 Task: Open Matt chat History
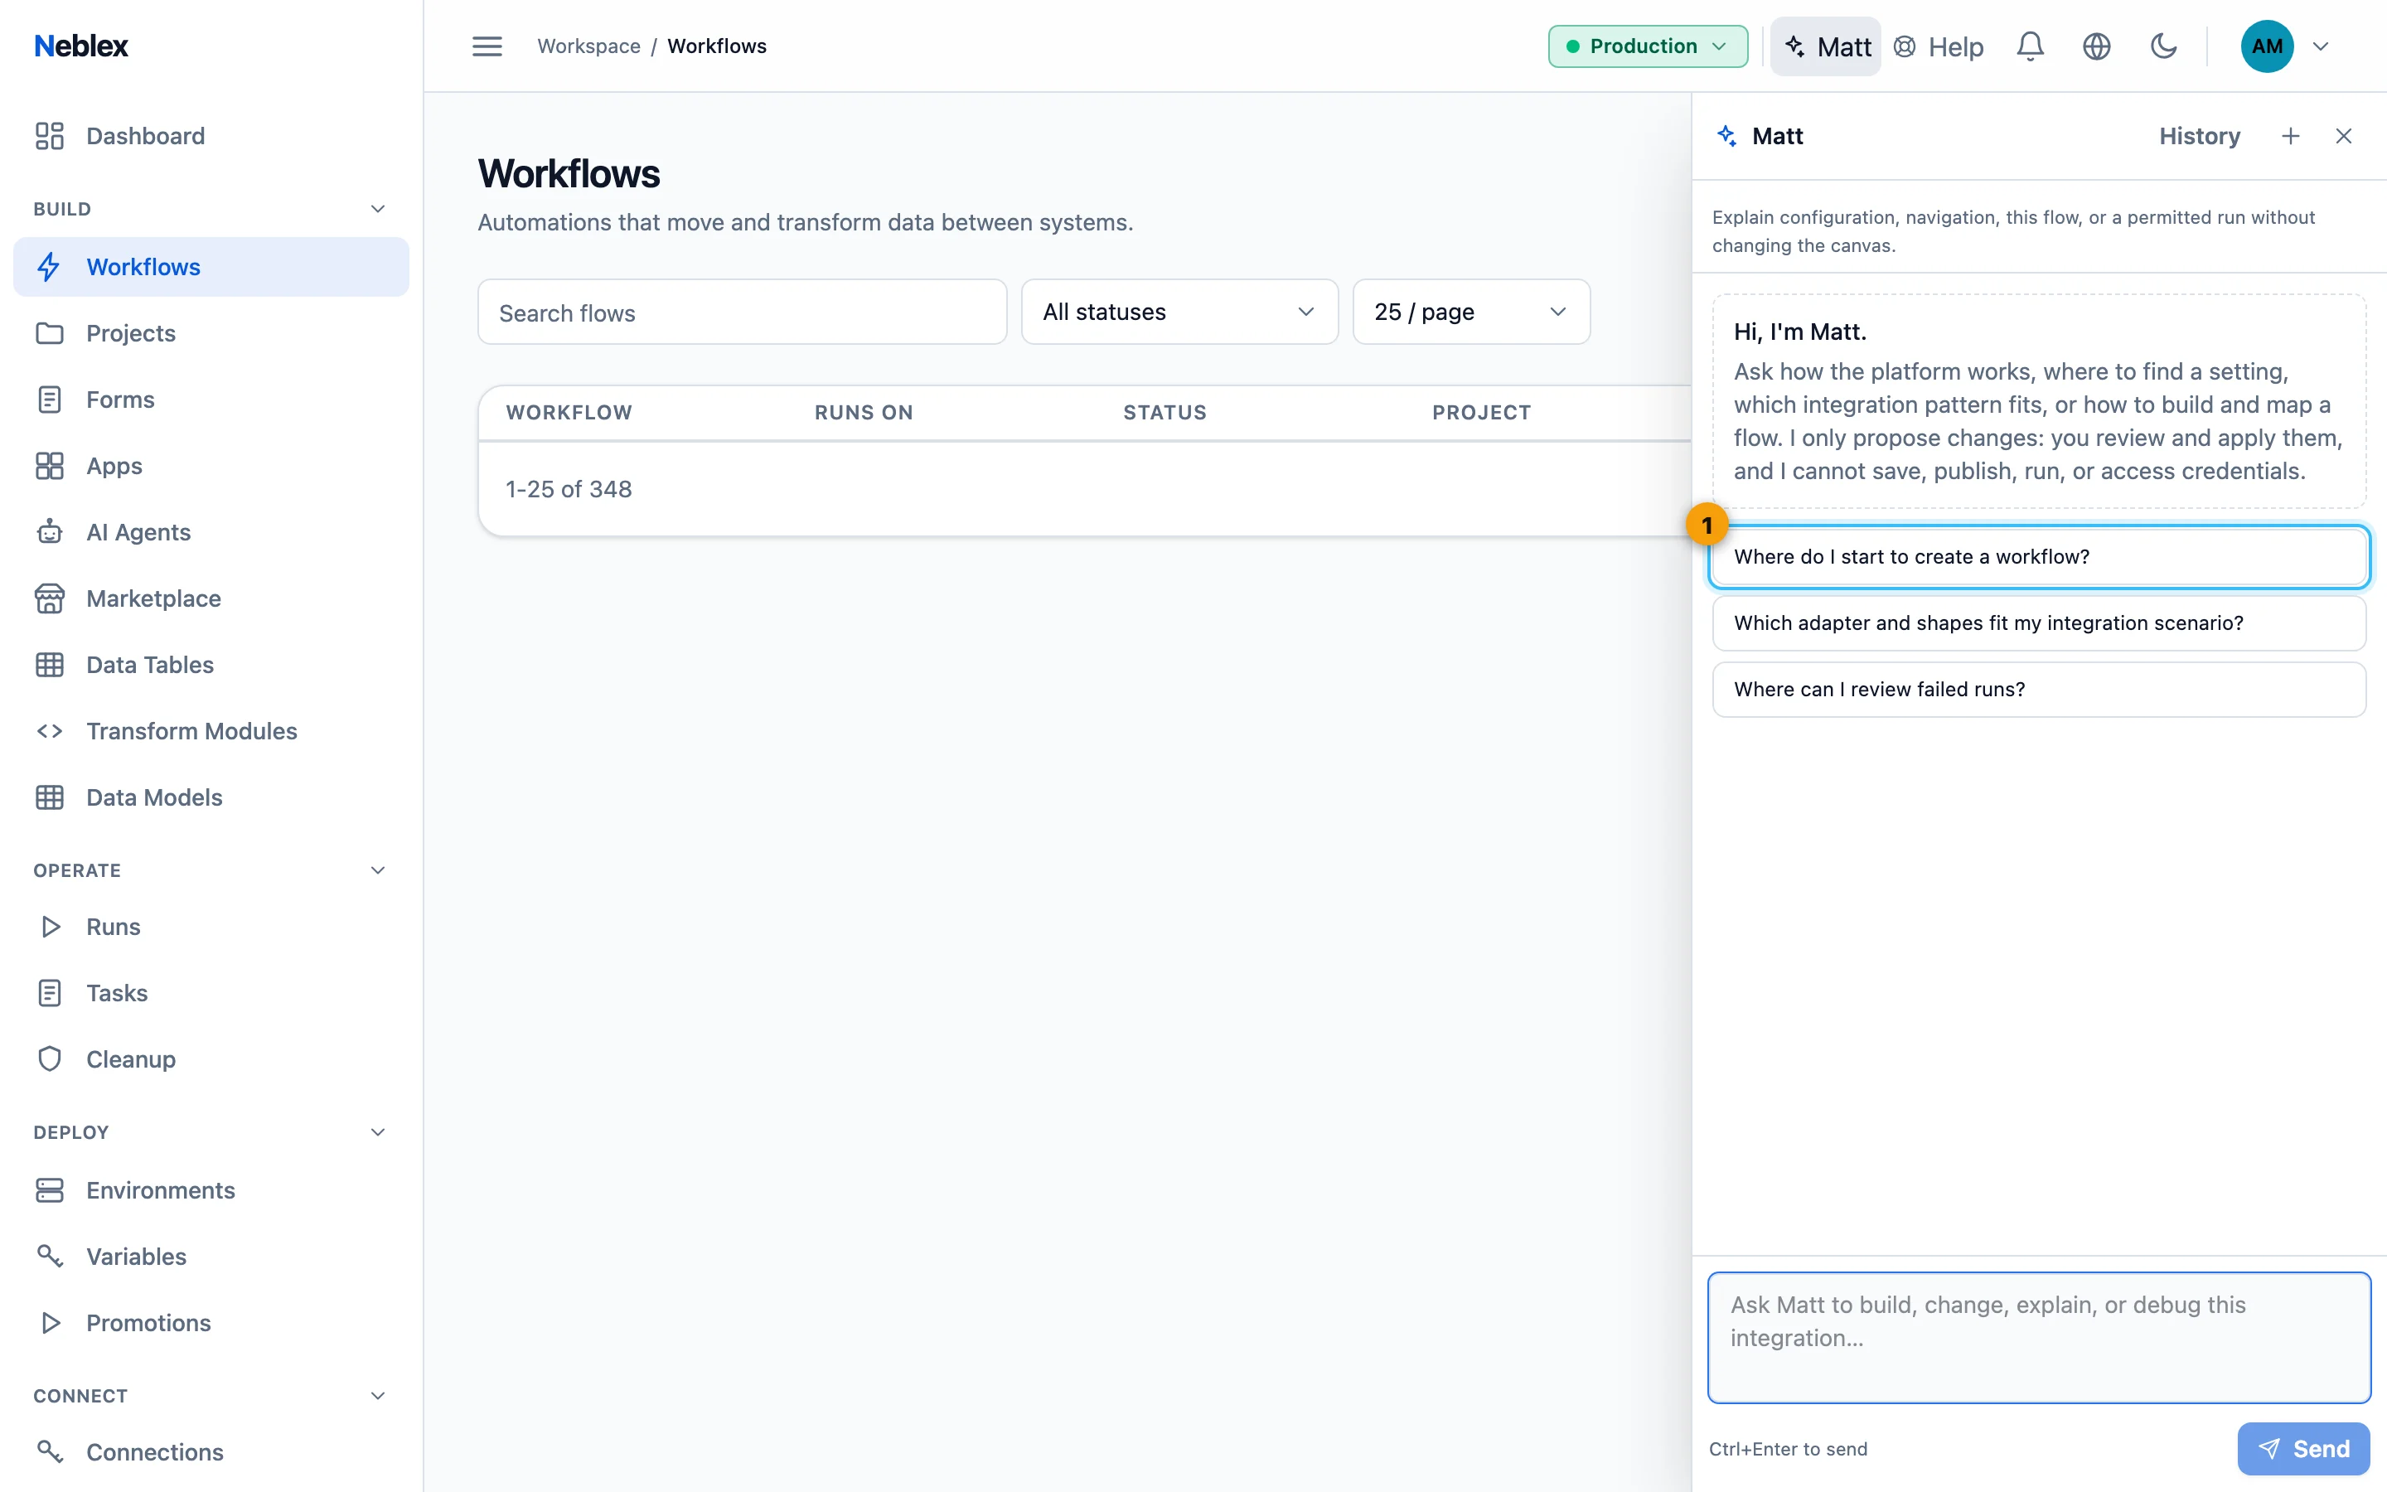coord(2200,136)
